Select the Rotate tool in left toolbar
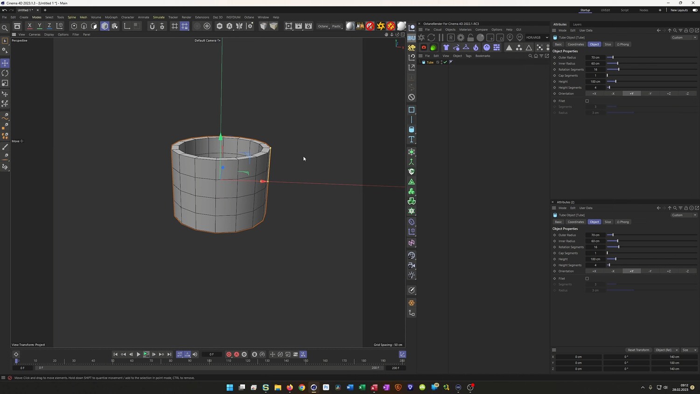 tap(5, 73)
